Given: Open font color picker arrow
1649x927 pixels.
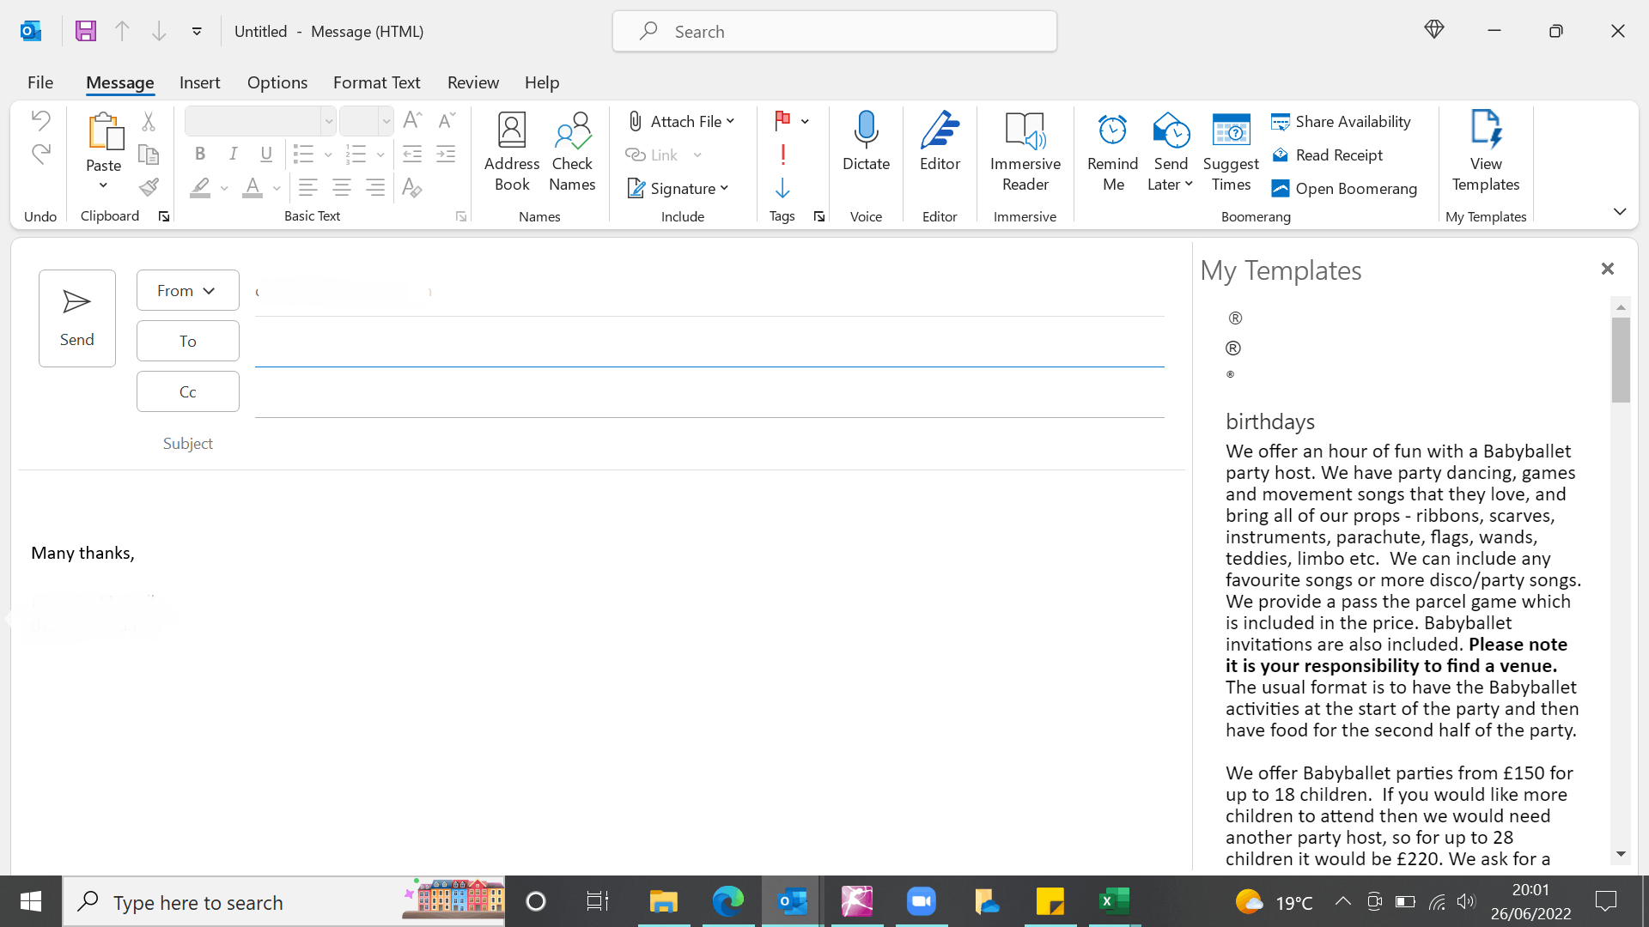Looking at the screenshot, I should [277, 189].
